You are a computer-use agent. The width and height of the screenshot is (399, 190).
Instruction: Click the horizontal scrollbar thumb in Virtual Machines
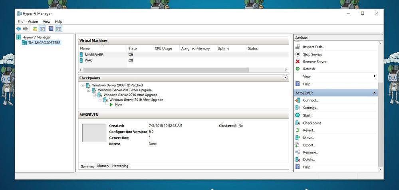[166, 70]
